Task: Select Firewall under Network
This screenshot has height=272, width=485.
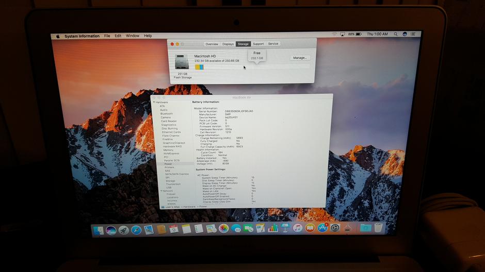Action: pyautogui.click(x=171, y=194)
